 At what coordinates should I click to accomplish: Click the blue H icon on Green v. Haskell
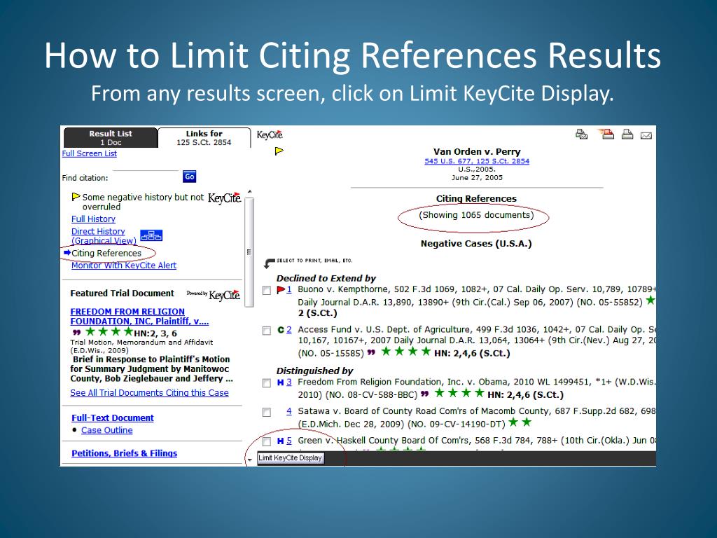tap(280, 441)
